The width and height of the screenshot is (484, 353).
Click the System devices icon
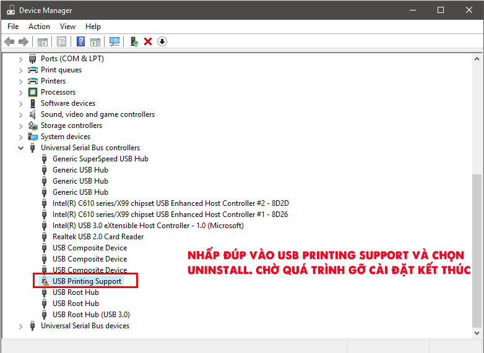tap(33, 137)
